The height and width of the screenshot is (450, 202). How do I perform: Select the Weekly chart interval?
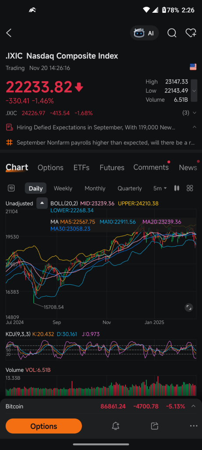tap(63, 189)
